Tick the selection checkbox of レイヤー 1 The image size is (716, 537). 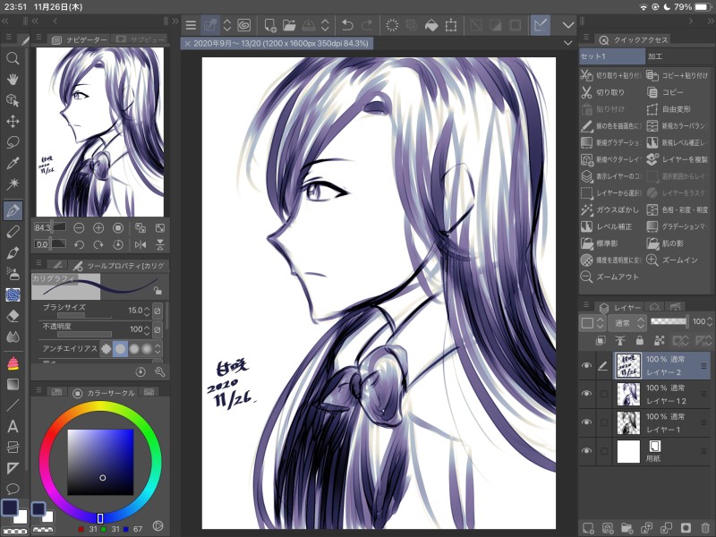pyautogui.click(x=603, y=422)
